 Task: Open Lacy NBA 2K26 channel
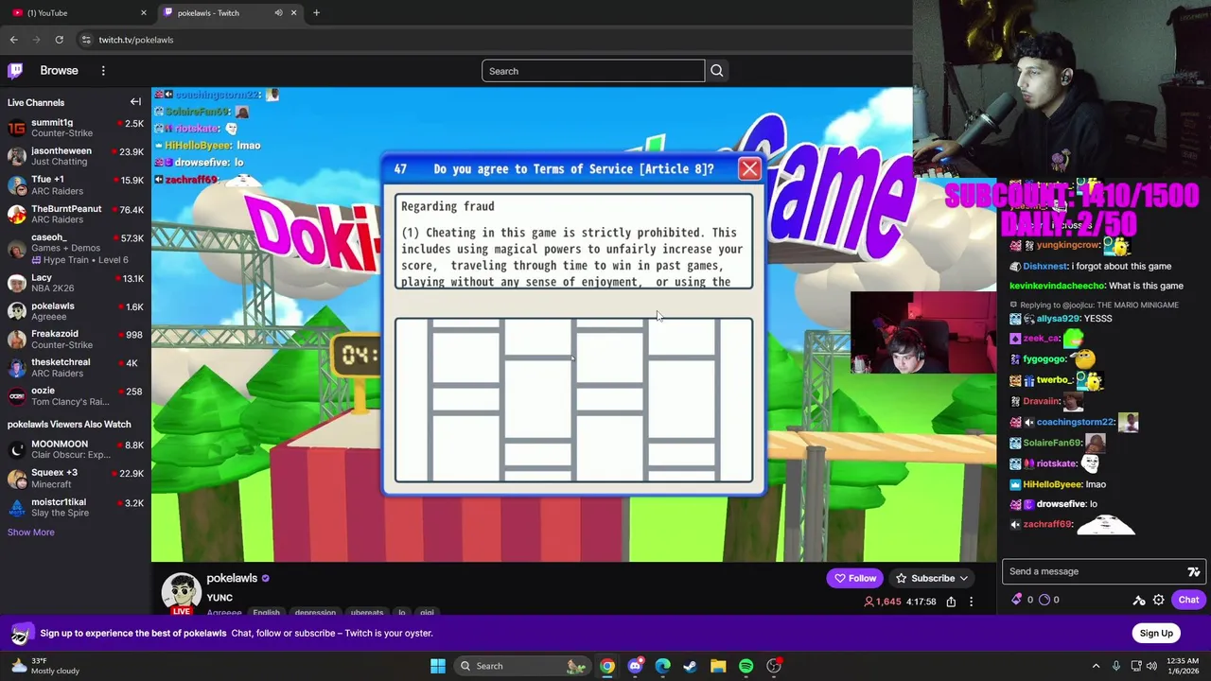point(76,283)
